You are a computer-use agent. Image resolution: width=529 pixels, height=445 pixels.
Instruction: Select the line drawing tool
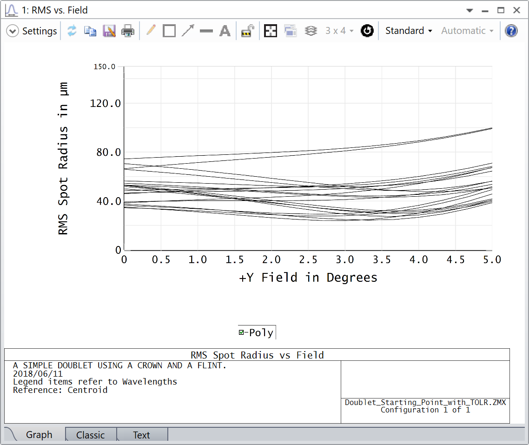tap(206, 31)
